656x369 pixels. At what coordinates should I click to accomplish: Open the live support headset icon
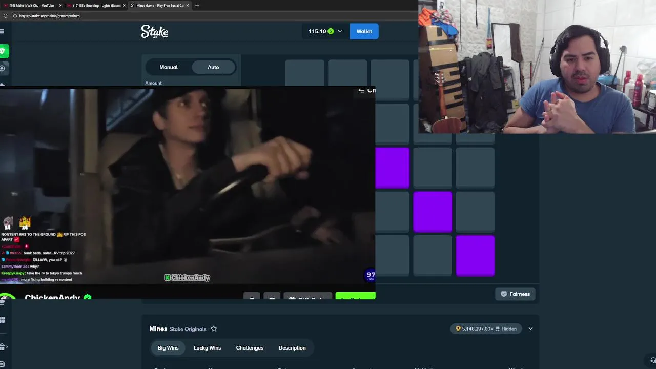click(x=653, y=360)
